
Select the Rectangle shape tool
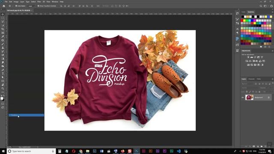tap(3, 81)
